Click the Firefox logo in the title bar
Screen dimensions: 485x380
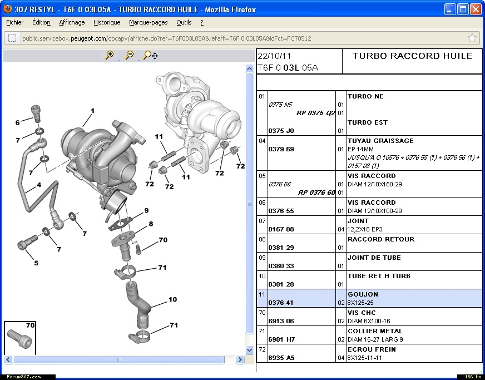coord(8,9)
